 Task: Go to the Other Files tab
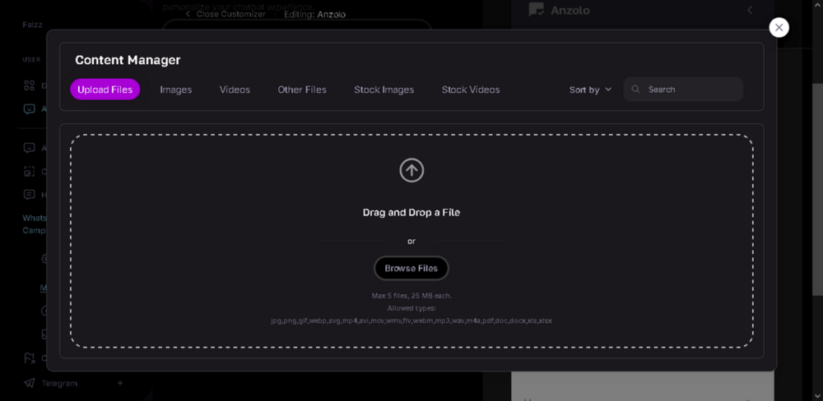click(x=302, y=90)
